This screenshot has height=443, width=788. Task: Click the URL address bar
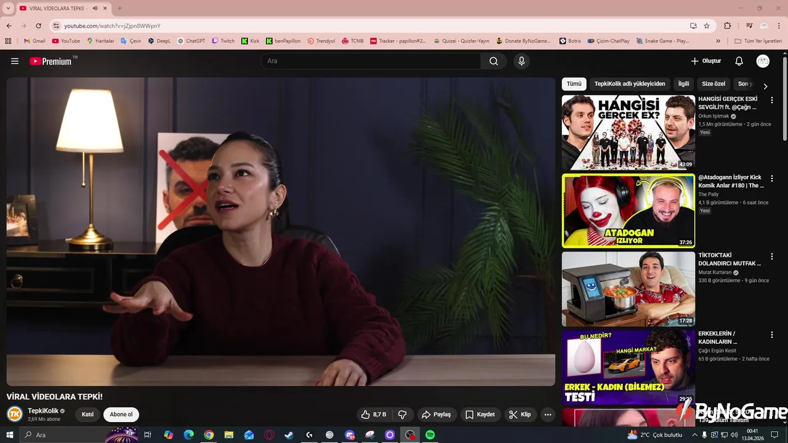point(369,26)
